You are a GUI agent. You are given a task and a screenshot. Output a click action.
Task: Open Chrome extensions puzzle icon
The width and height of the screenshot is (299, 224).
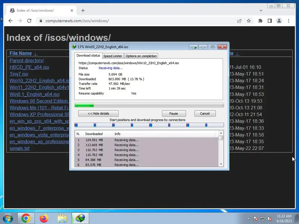(260, 21)
